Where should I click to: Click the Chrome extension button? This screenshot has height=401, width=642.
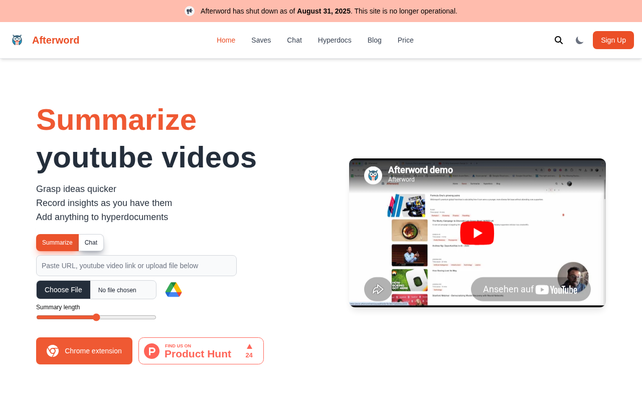pos(84,351)
